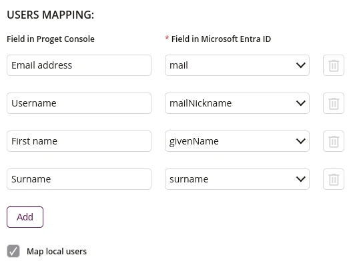This screenshot has height=271, width=351.
Task: Remove the Surname mapping row
Action: click(x=333, y=179)
